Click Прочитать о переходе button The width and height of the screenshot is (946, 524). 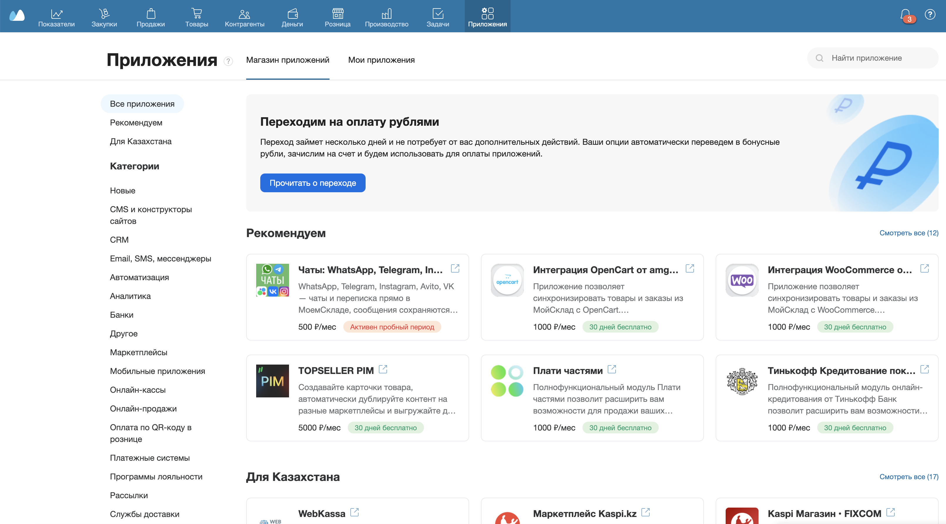313,183
